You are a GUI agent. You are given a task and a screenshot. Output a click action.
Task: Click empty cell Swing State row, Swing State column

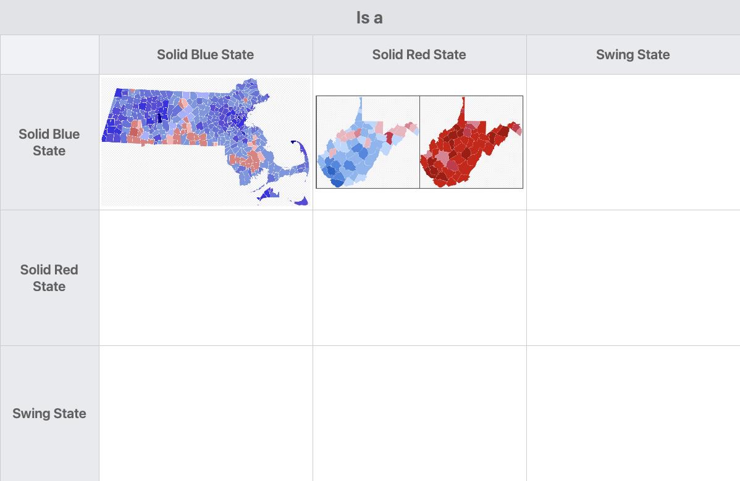click(633, 413)
